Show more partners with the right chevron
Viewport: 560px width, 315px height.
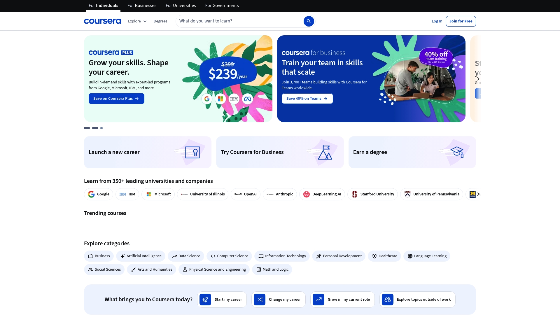click(478, 194)
